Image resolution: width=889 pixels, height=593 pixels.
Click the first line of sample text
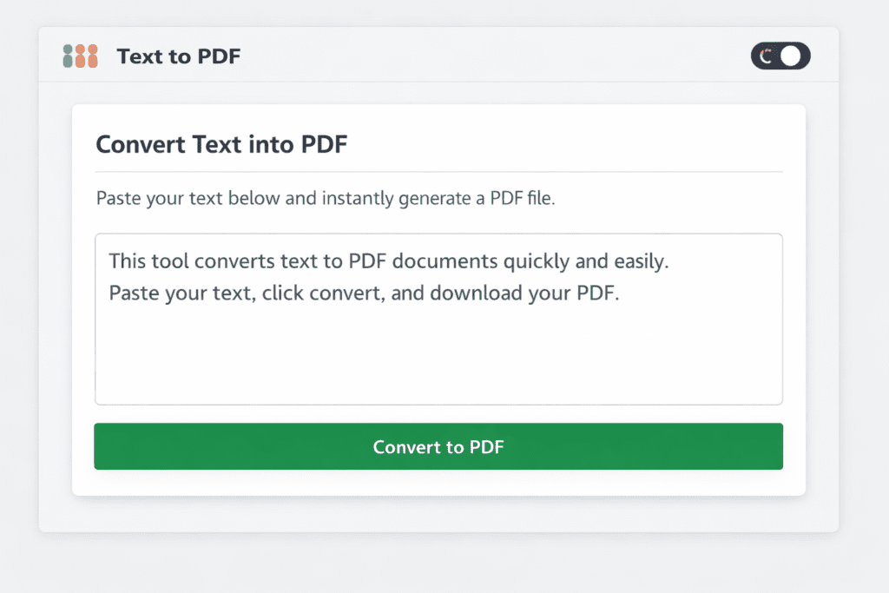[387, 260]
